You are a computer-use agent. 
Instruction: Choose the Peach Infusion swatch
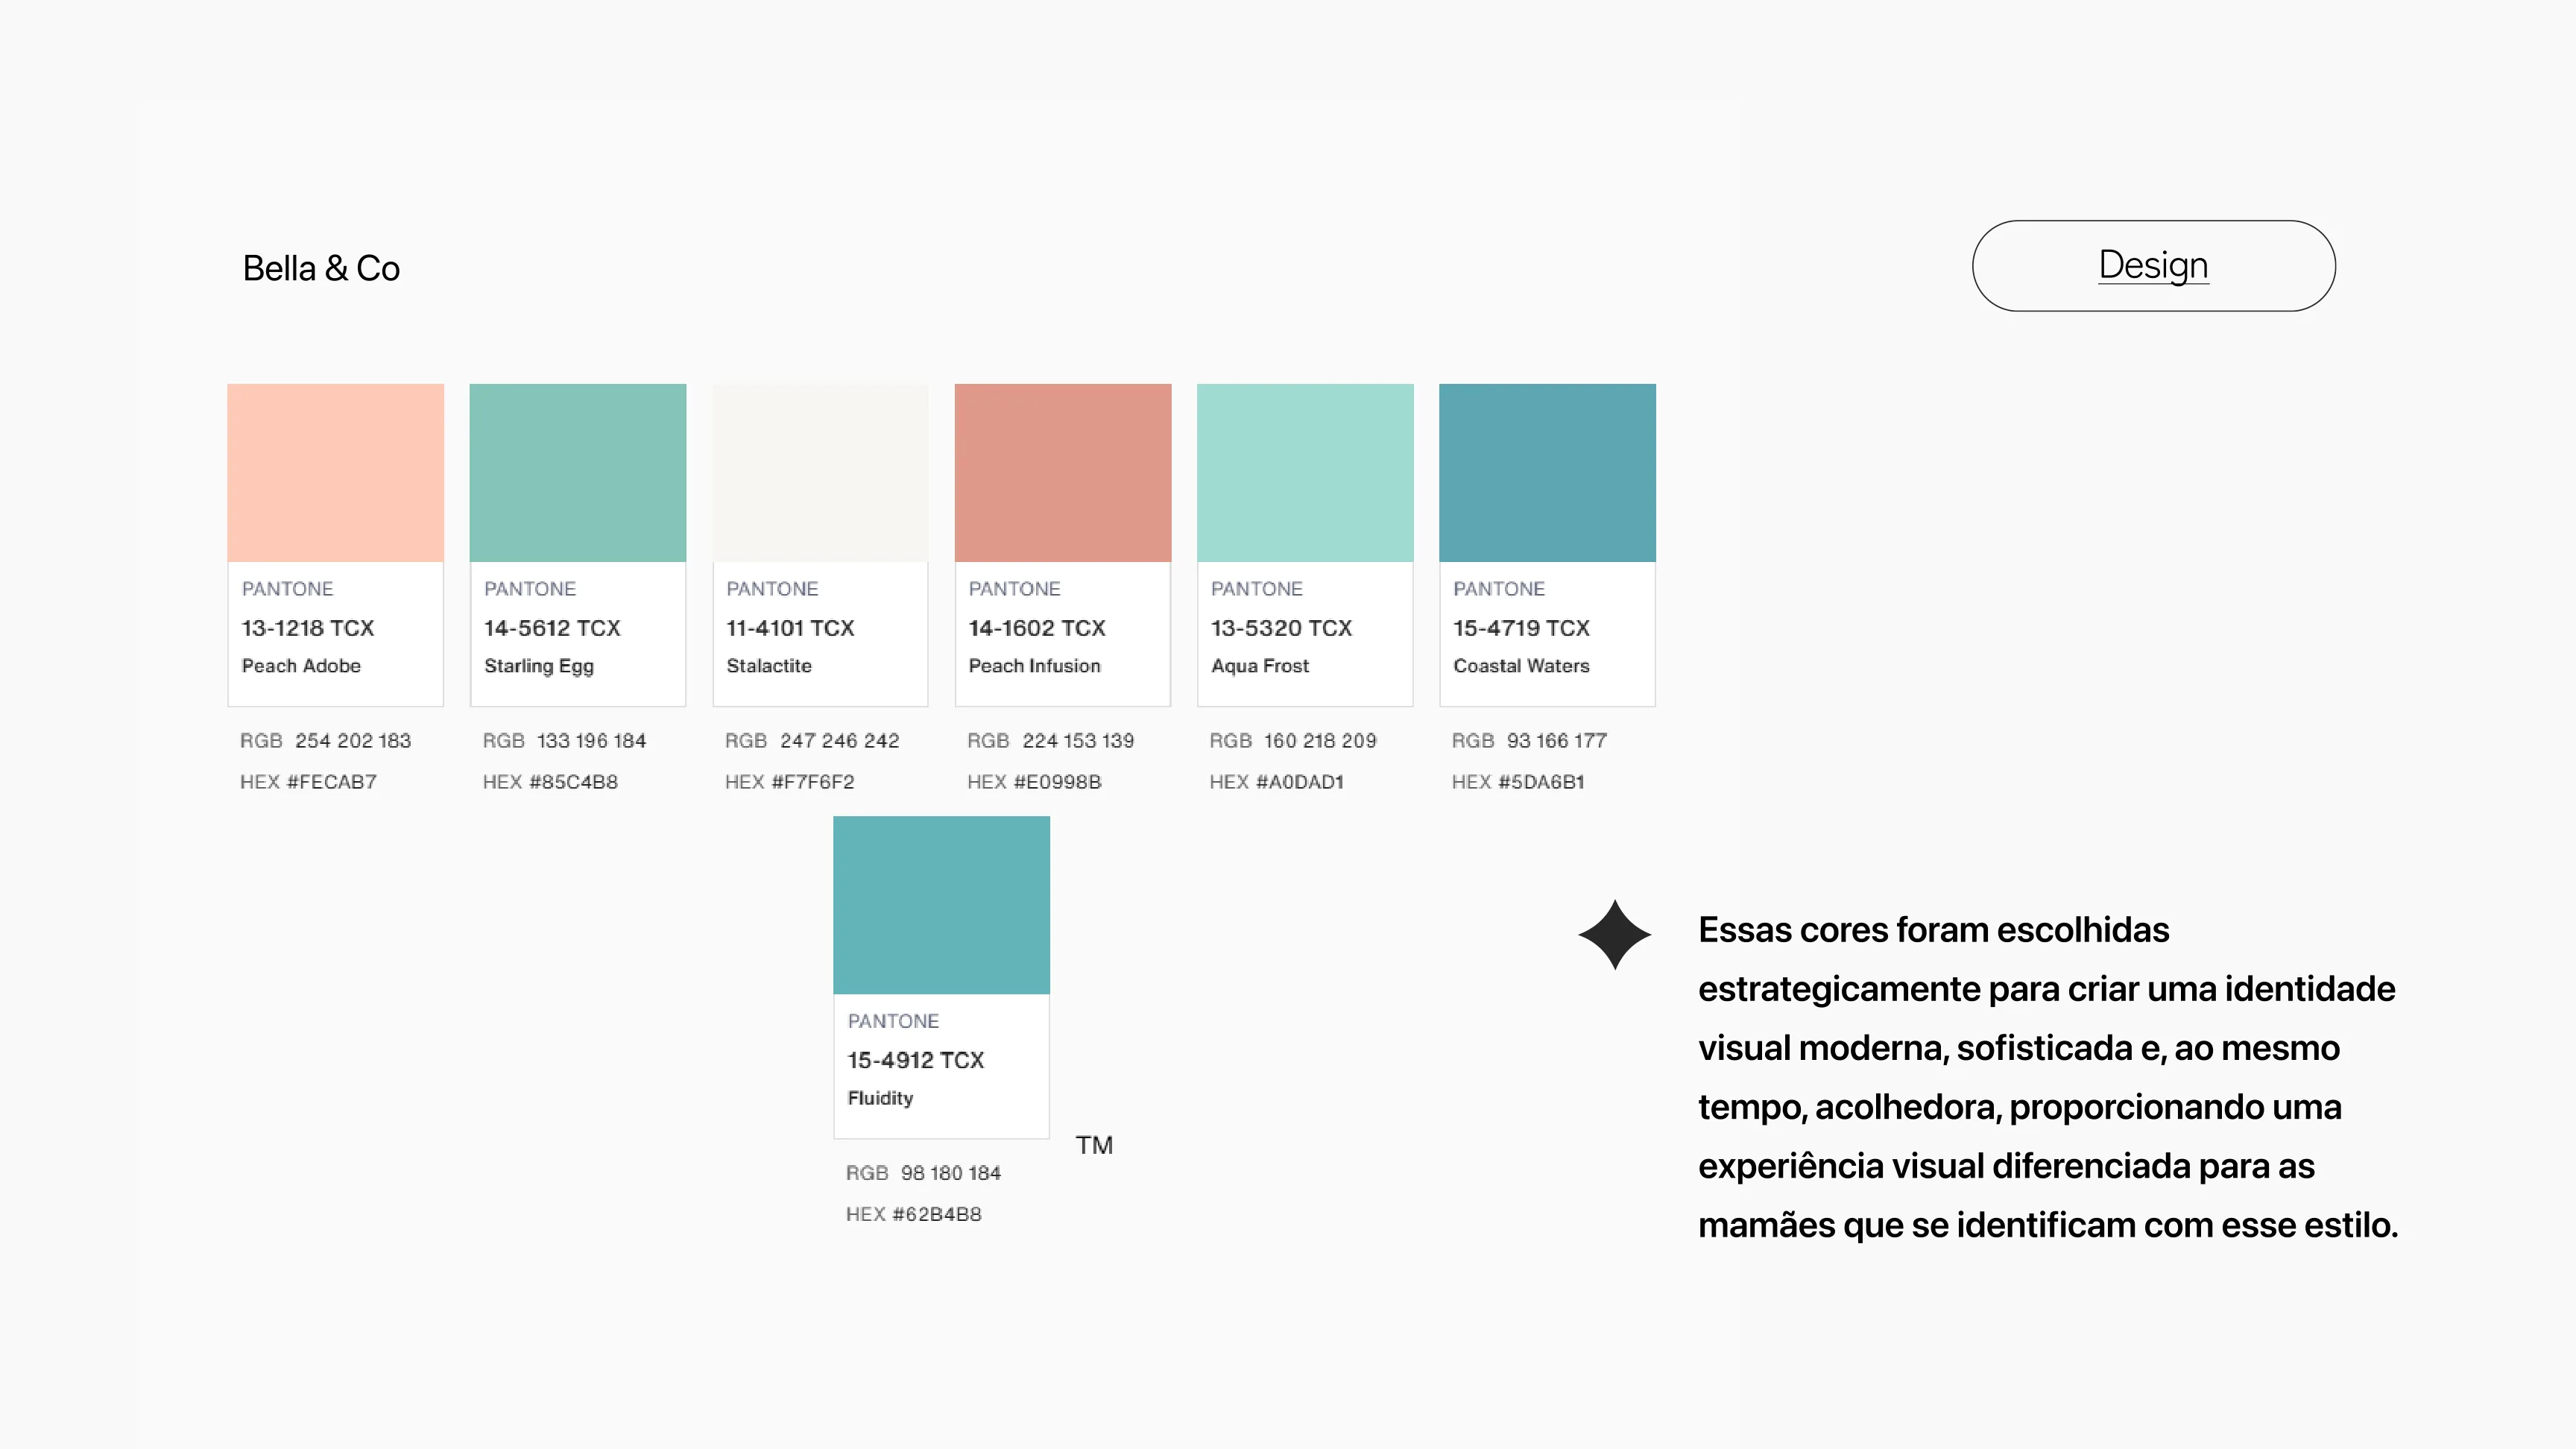1063,473
